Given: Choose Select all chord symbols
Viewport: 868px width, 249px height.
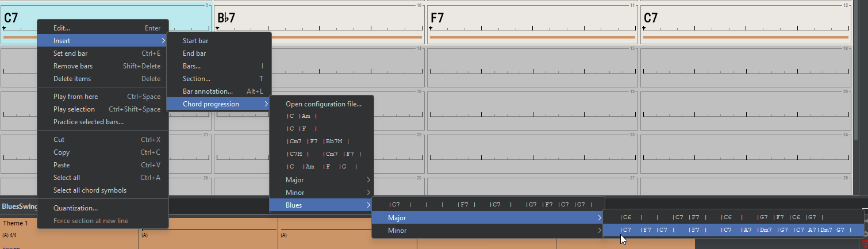Looking at the screenshot, I should click(x=90, y=190).
